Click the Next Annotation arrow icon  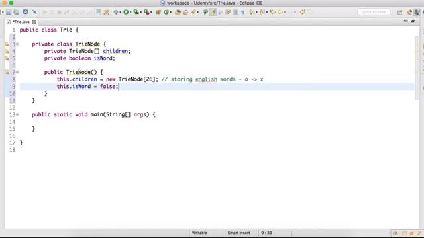[x=252, y=12]
